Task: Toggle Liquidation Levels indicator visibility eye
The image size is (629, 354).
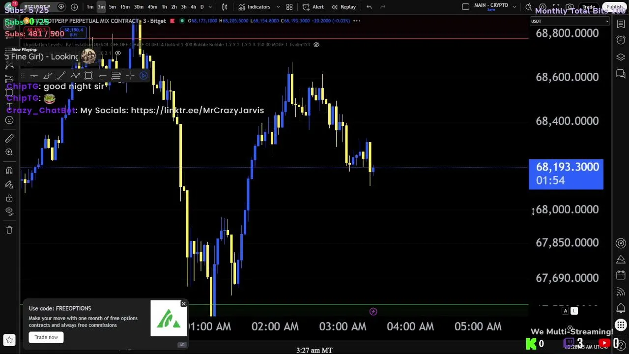Action: tap(316, 45)
